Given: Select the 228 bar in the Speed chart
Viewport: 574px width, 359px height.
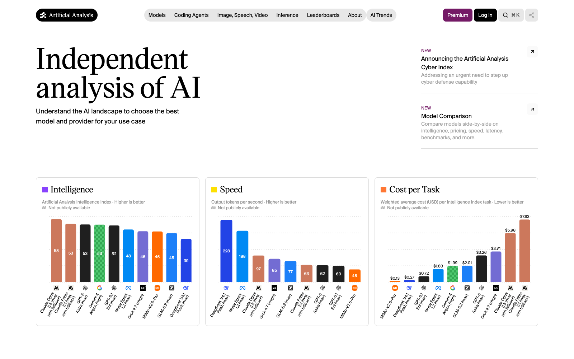Looking at the screenshot, I should point(226,251).
